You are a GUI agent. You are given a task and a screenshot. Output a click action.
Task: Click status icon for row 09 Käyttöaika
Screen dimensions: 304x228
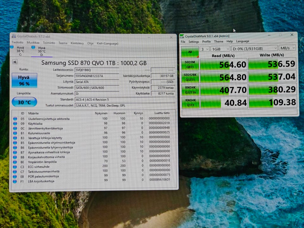pyautogui.click(x=15, y=123)
